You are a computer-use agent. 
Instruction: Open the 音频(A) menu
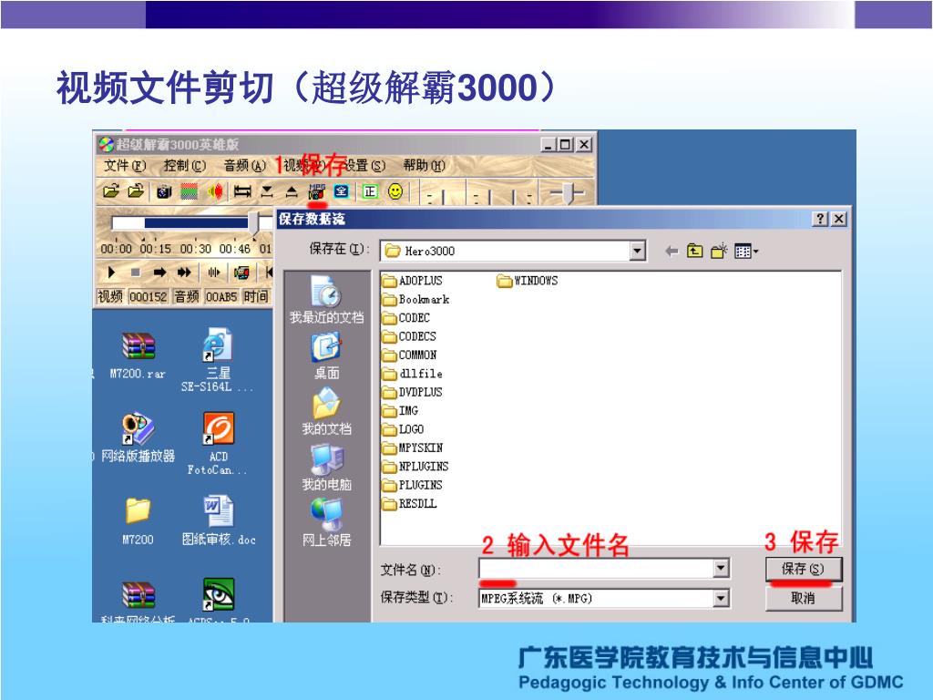[x=244, y=166]
